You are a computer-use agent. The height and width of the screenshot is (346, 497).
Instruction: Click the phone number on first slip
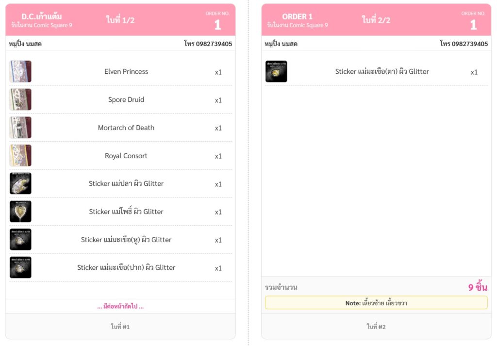coord(208,44)
